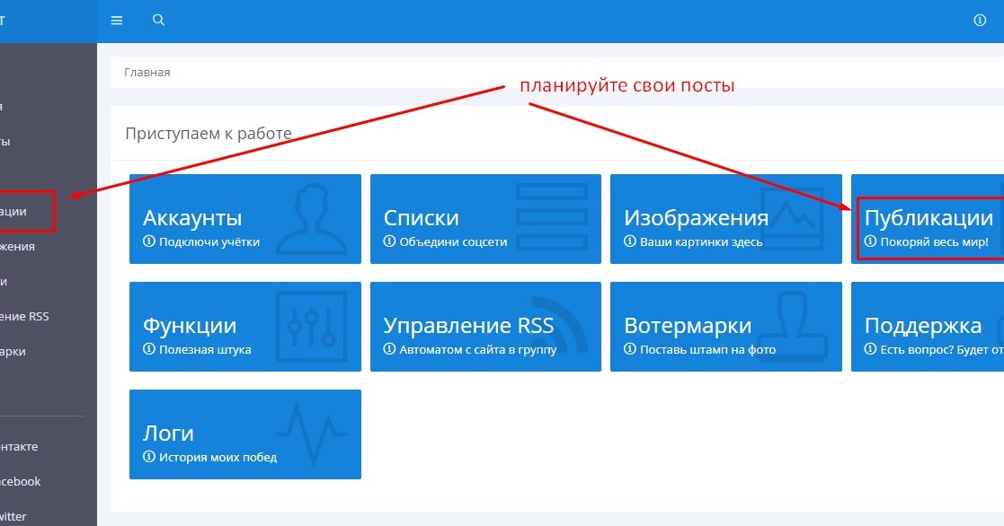Click info icon next to Подключи учётки
The height and width of the screenshot is (526, 1004).
click(x=147, y=241)
